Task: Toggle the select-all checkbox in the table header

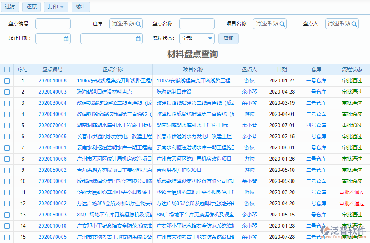Action: tap(7, 69)
